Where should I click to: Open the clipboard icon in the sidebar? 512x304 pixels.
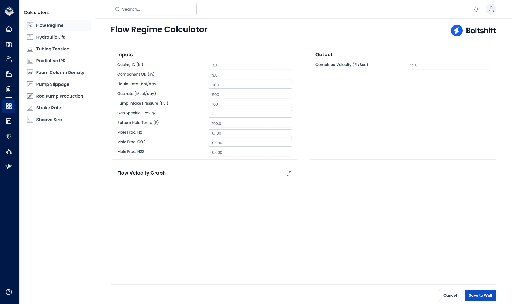click(9, 89)
